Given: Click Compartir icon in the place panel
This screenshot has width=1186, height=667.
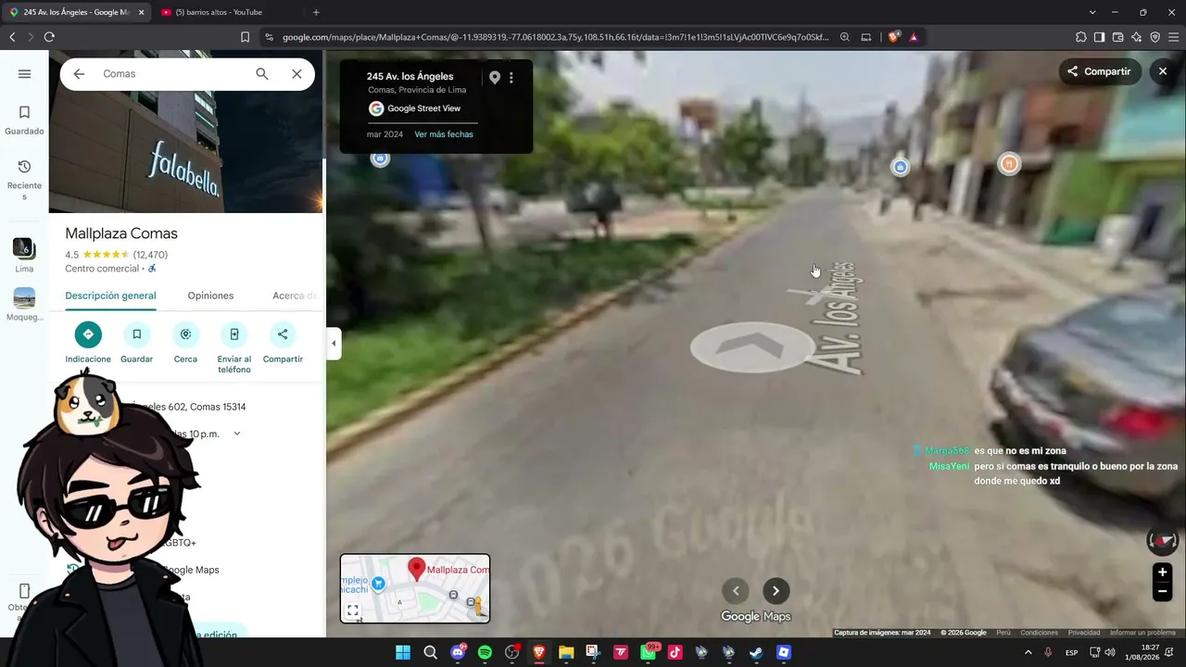Looking at the screenshot, I should (x=283, y=334).
